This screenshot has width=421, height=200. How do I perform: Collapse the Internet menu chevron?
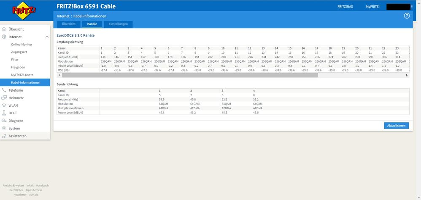coord(47,37)
